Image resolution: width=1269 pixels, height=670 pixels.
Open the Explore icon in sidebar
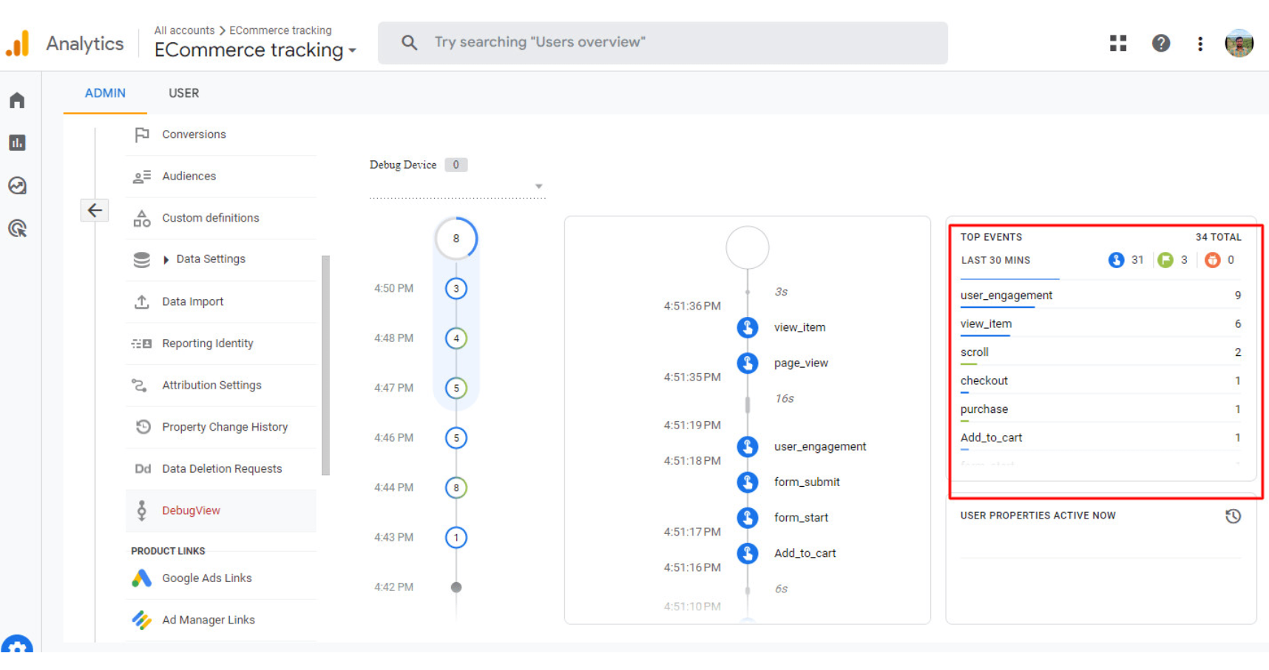(17, 185)
